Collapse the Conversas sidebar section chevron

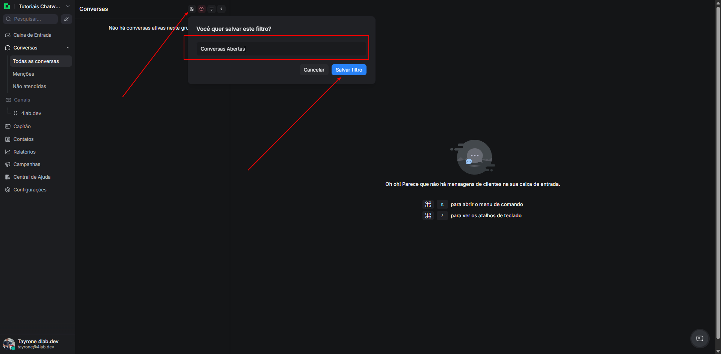[68, 48]
